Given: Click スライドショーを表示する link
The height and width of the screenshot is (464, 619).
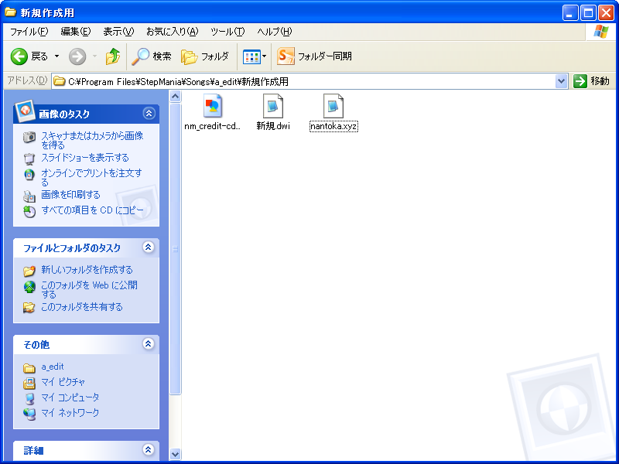Looking at the screenshot, I should [85, 158].
